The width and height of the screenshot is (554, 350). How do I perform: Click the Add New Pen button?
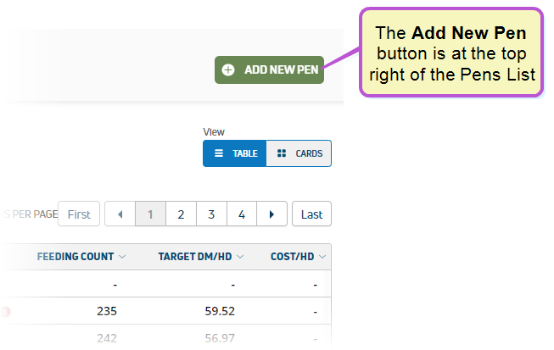(269, 69)
